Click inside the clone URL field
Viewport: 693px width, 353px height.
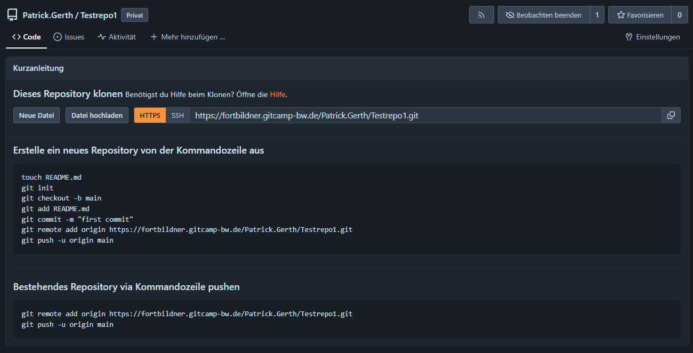(425, 115)
